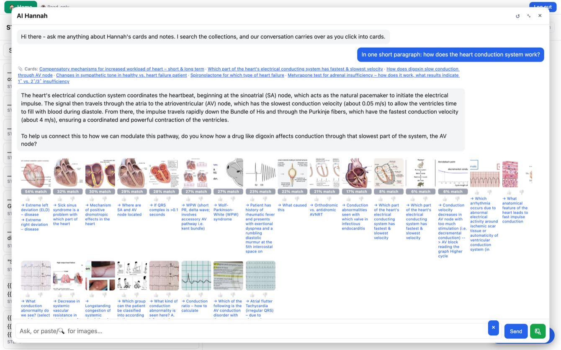Viewport: 561px width, 350px height.
Task: Open 'Atrial flutter Tachycardia' card link
Action: click(260, 308)
